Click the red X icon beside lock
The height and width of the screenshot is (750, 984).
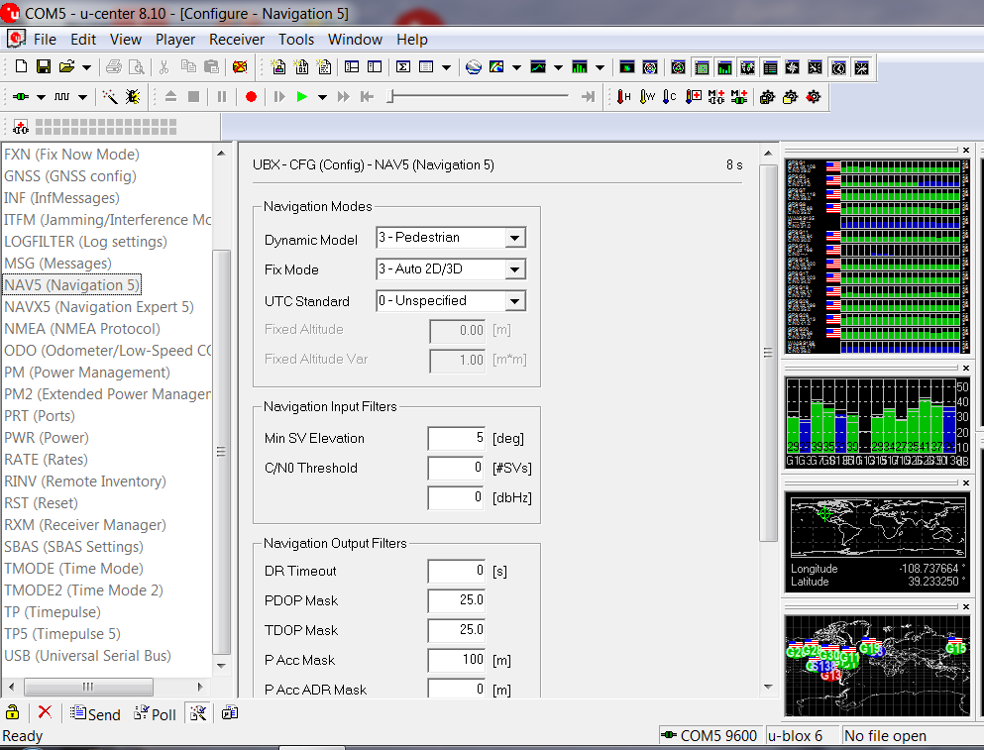(x=45, y=712)
